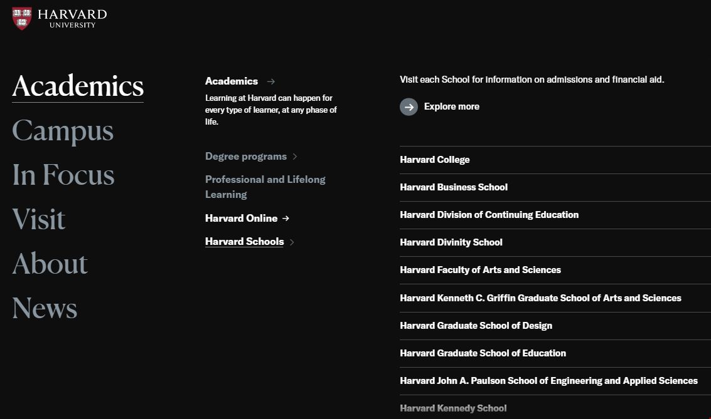The height and width of the screenshot is (419, 711).
Task: Expand the Harvard Schools listing
Action: (x=244, y=241)
